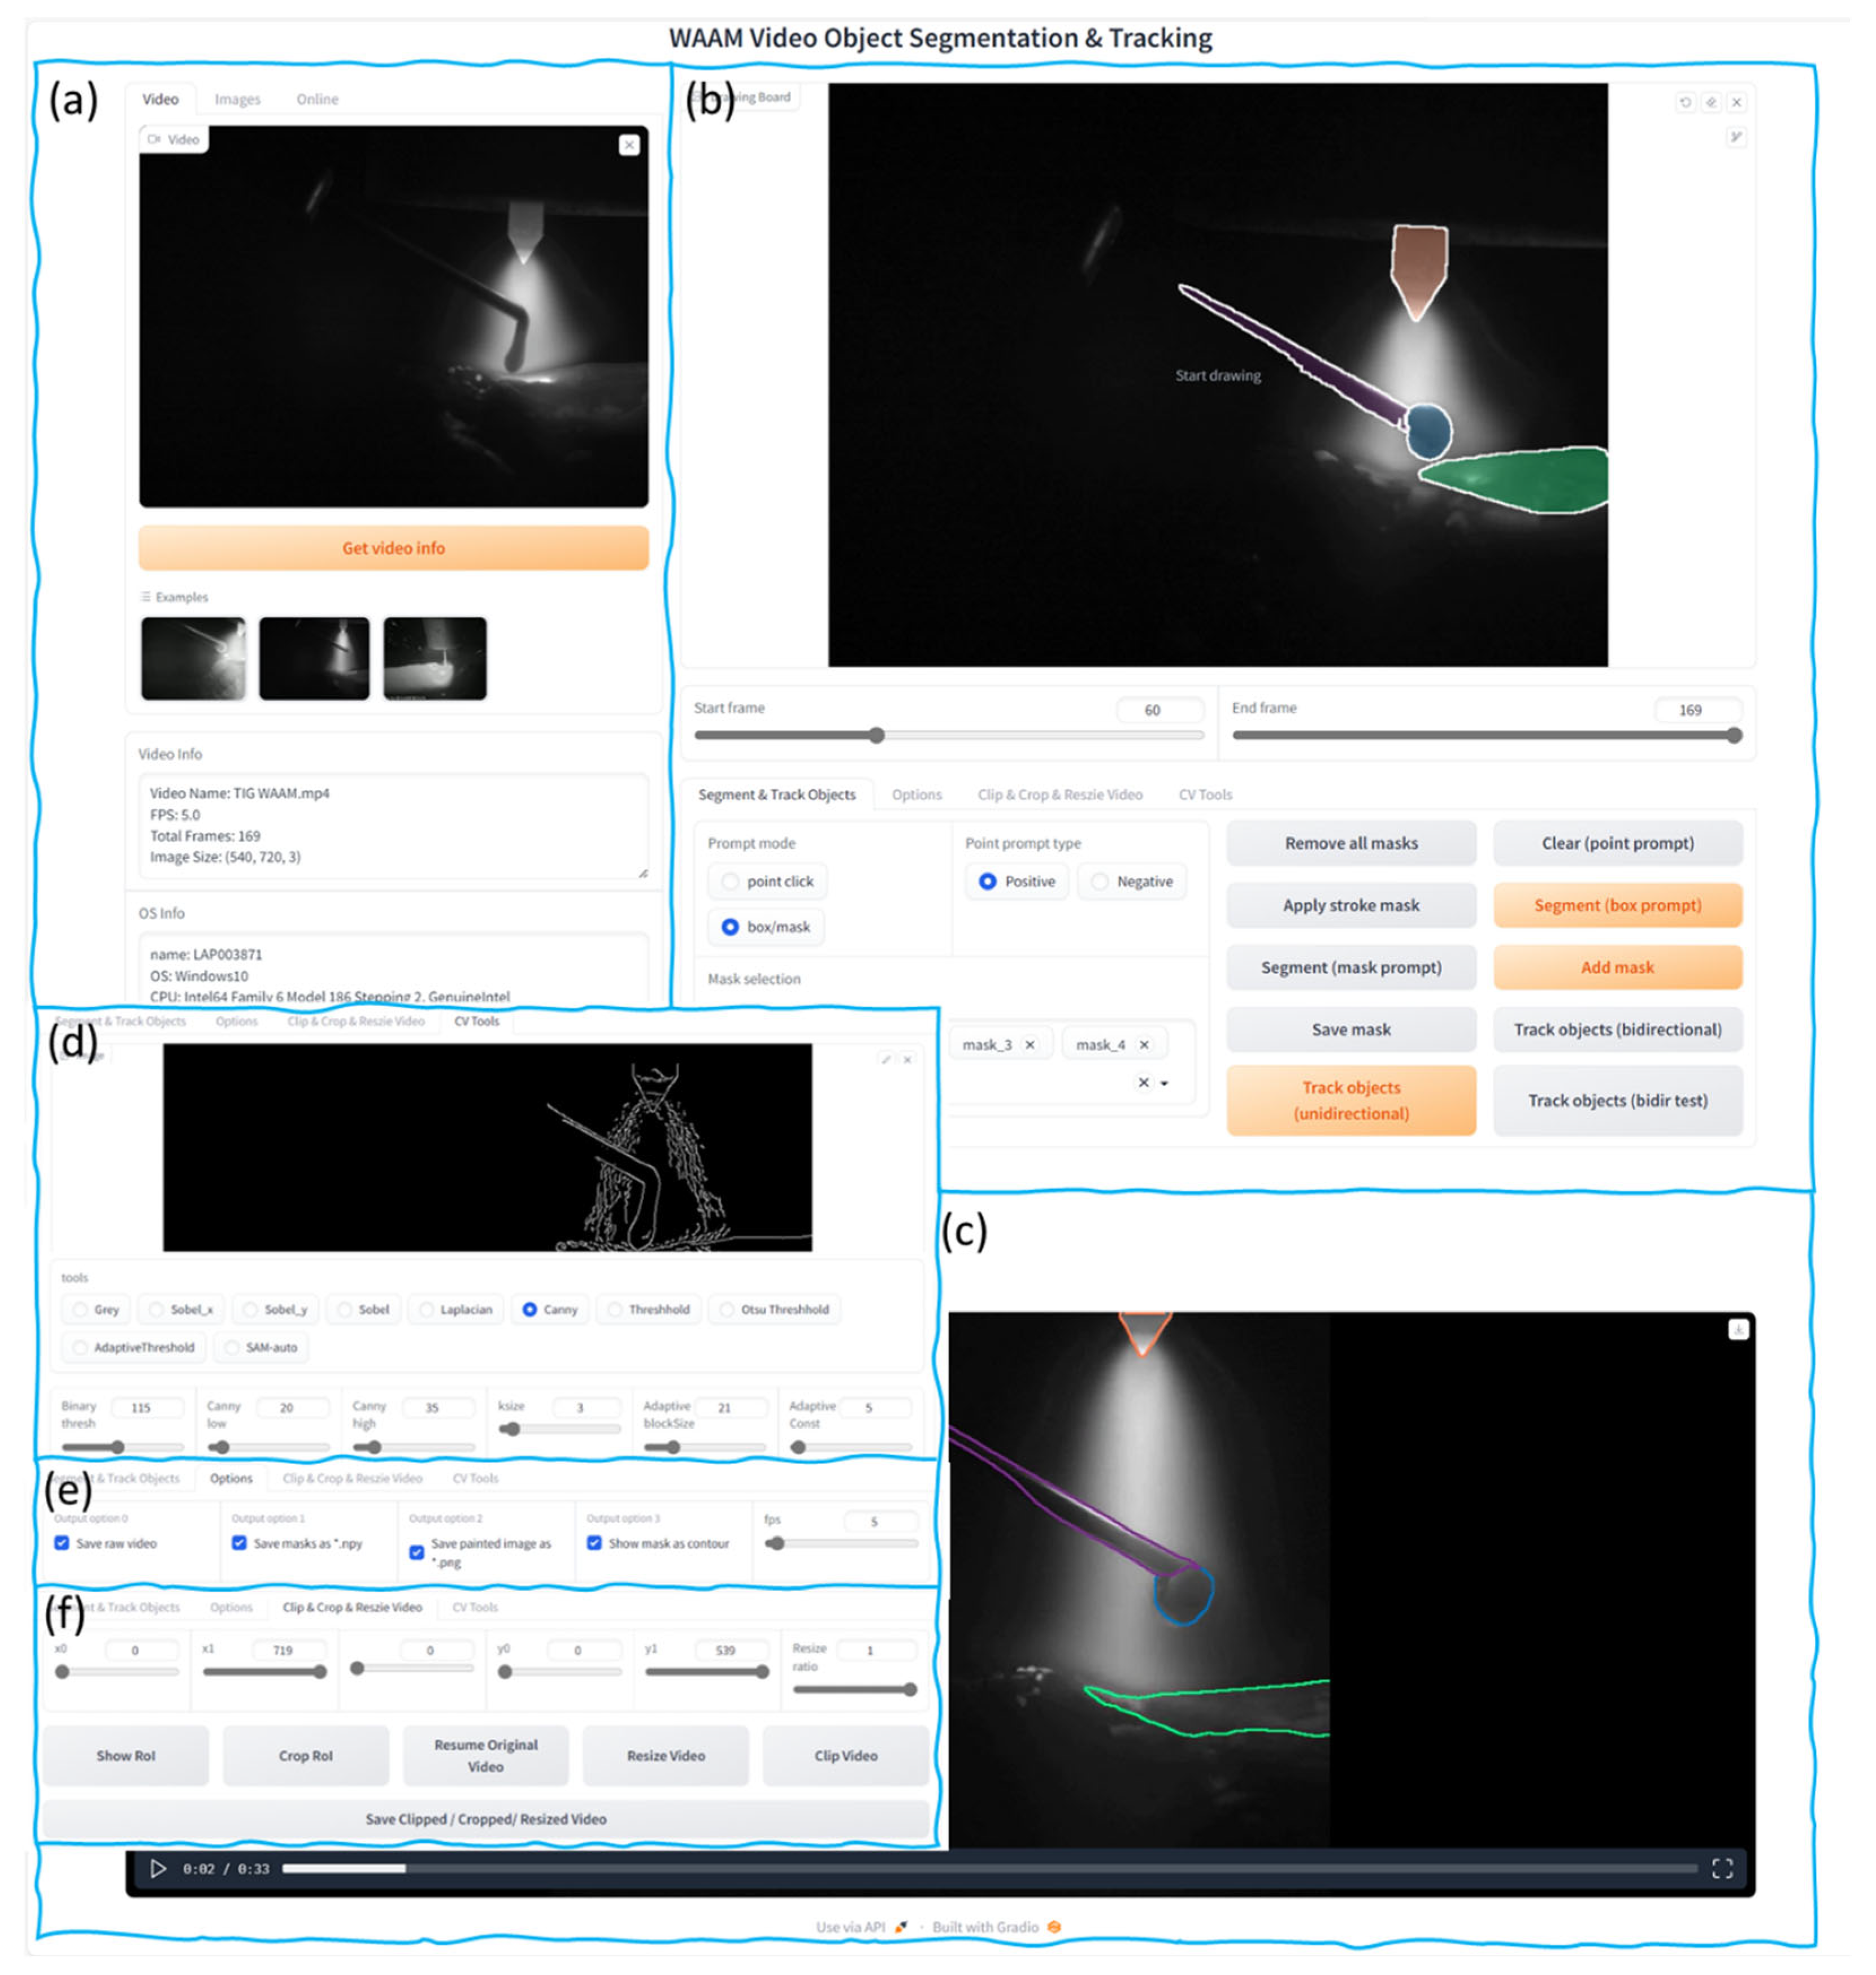Click the Start frame value field
This screenshot has height=1975, width=1876.
[x=1160, y=710]
